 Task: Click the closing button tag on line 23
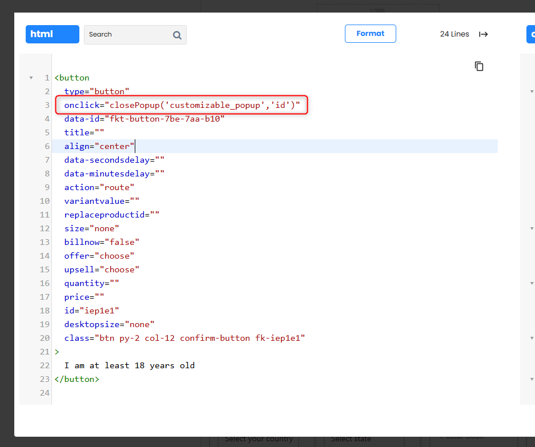tap(77, 379)
